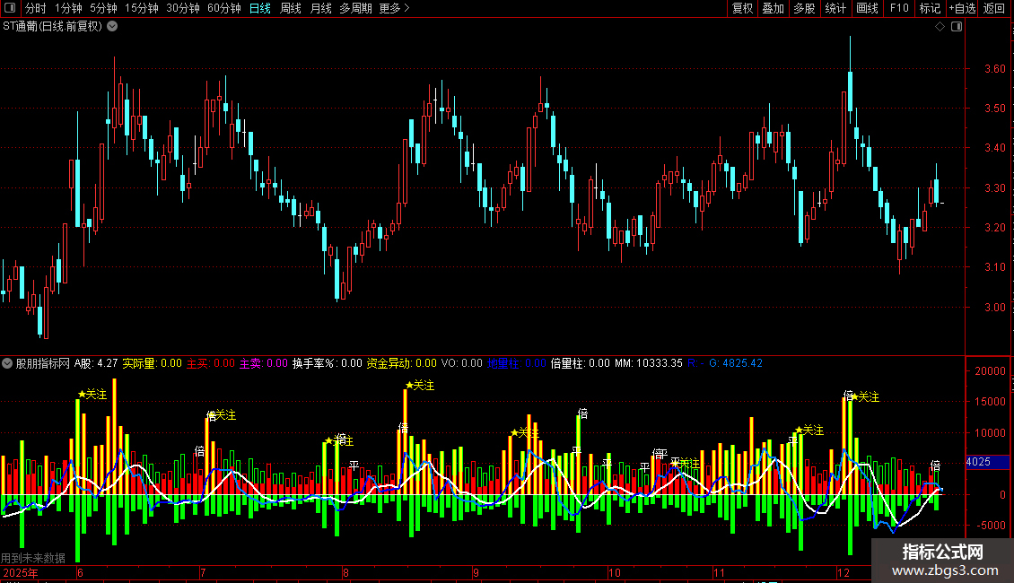Switch to 日线 daily chart

pyautogui.click(x=260, y=8)
